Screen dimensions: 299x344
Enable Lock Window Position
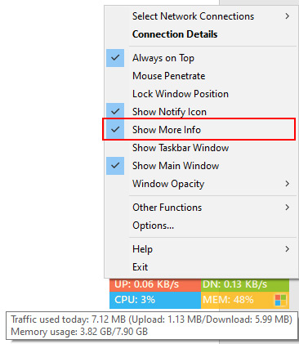point(201,94)
